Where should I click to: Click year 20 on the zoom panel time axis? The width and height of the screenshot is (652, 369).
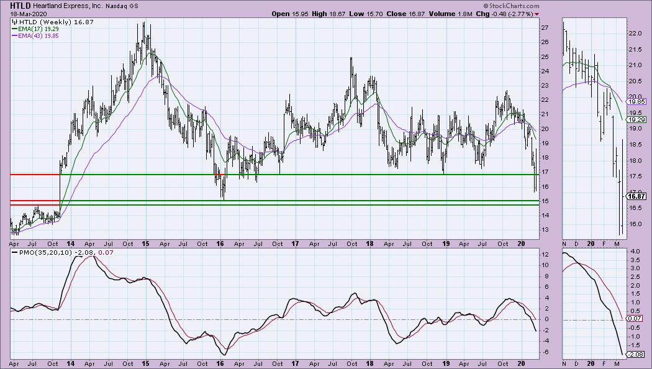pos(591,244)
